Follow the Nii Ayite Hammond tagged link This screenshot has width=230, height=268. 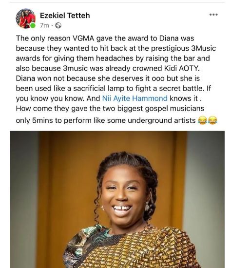[x=134, y=98]
